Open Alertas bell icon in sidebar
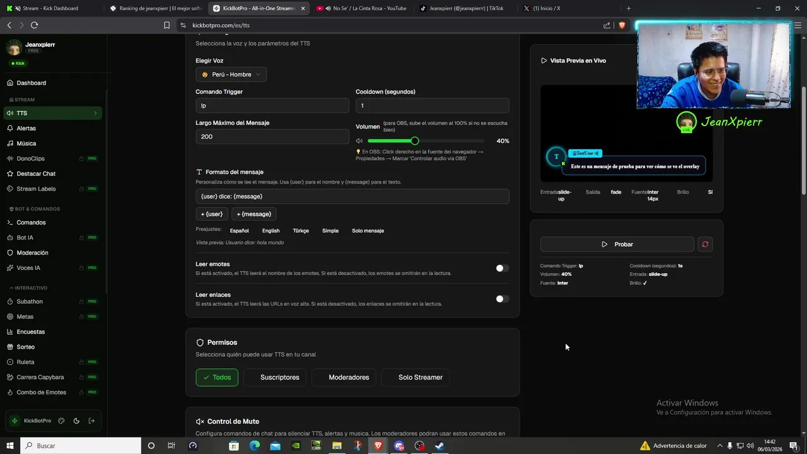 [x=10, y=128]
